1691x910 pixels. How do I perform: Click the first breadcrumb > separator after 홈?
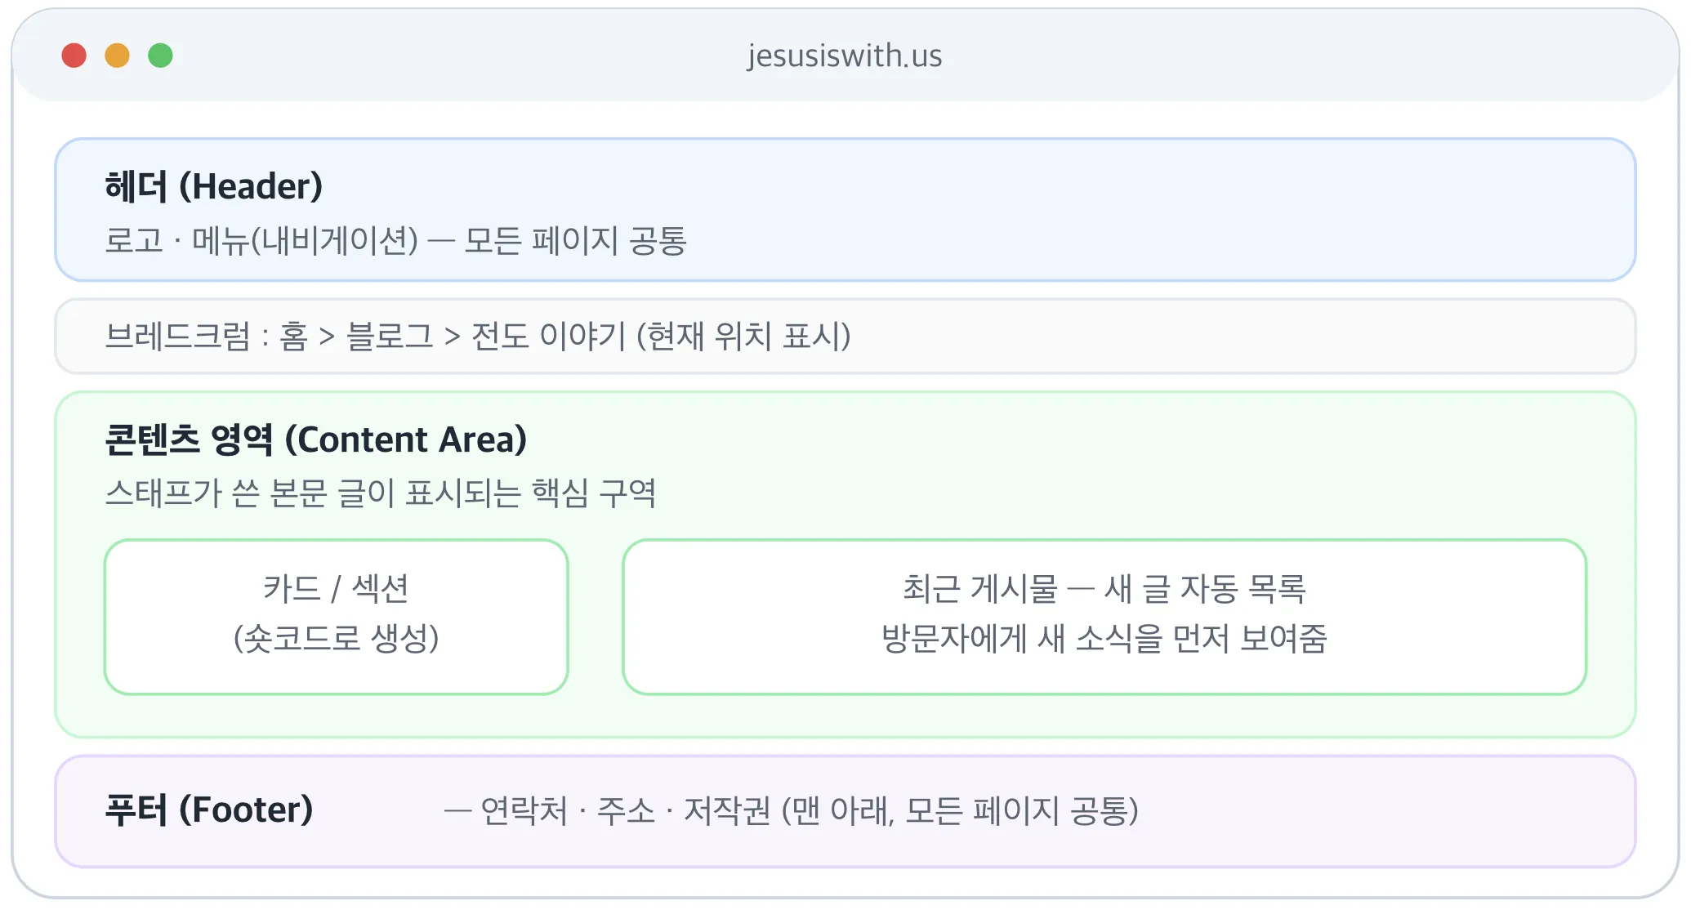click(328, 337)
